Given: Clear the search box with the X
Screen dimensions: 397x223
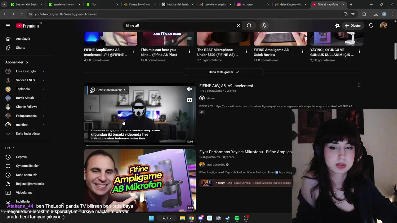Looking at the screenshot, I should (238, 26).
